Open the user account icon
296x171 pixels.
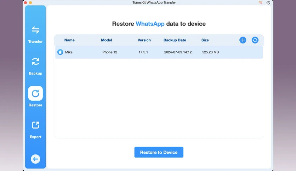coord(268,2)
